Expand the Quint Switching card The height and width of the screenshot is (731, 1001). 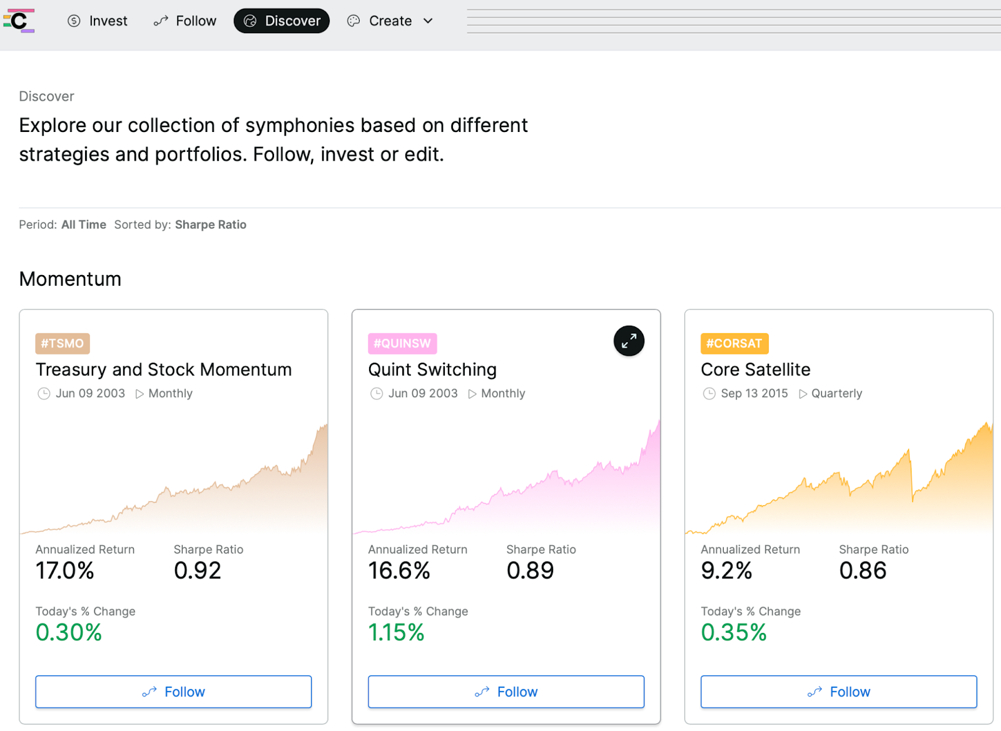click(629, 341)
